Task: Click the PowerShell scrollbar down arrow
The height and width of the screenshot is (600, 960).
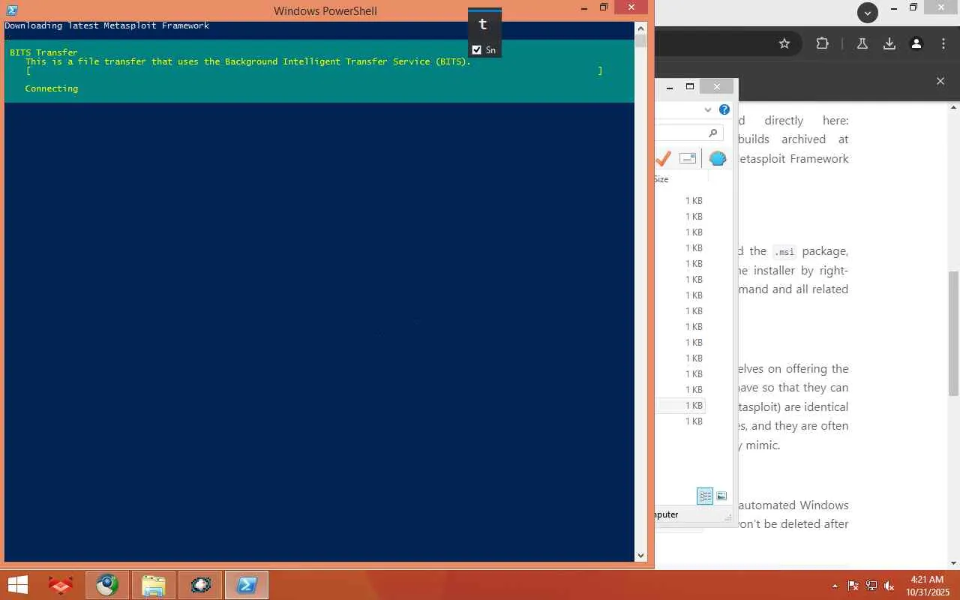Action: [x=640, y=555]
